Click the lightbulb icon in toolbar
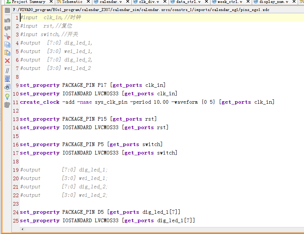The width and height of the screenshot is (304, 234). (7, 96)
